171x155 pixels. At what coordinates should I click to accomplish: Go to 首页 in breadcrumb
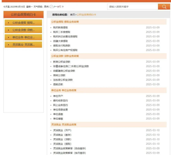73,15
